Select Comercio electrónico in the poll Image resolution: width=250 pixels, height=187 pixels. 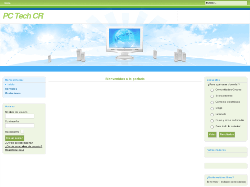click(212, 102)
